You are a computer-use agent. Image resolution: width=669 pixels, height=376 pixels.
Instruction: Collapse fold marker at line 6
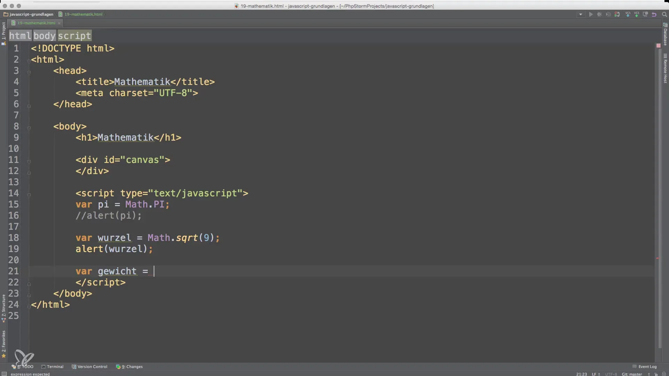pos(29,106)
